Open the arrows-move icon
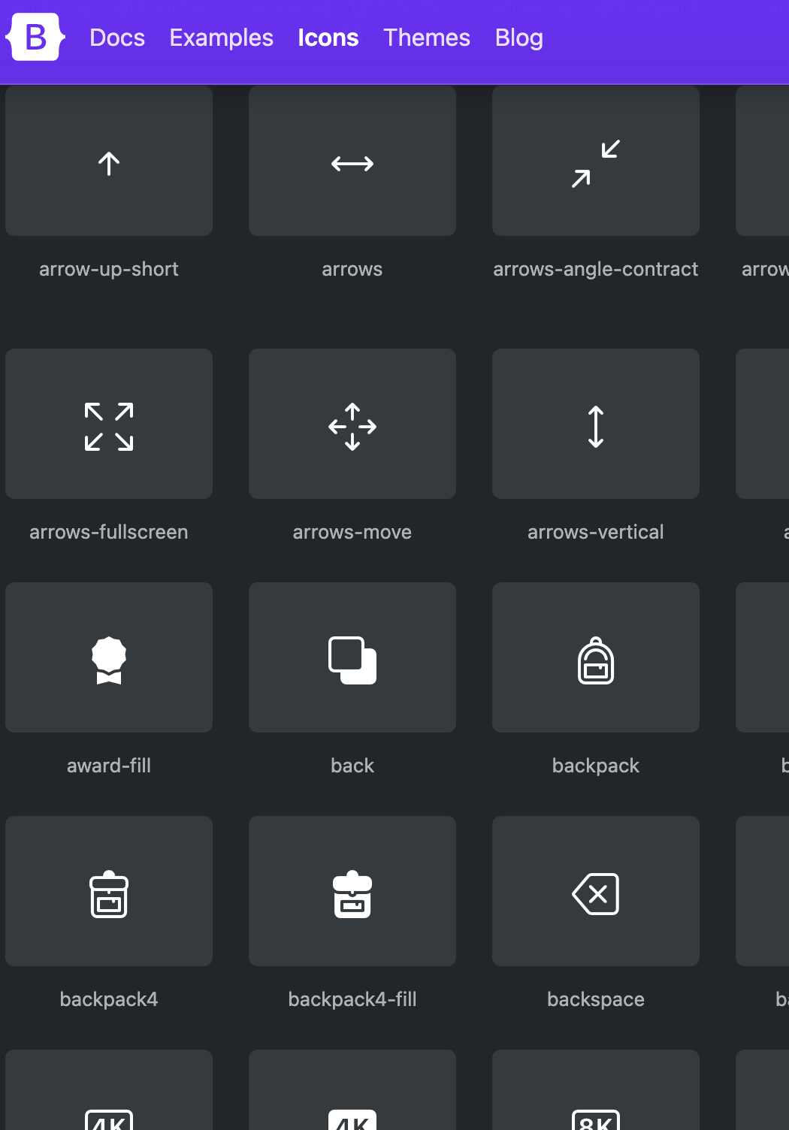This screenshot has width=789, height=1130. coord(352,425)
